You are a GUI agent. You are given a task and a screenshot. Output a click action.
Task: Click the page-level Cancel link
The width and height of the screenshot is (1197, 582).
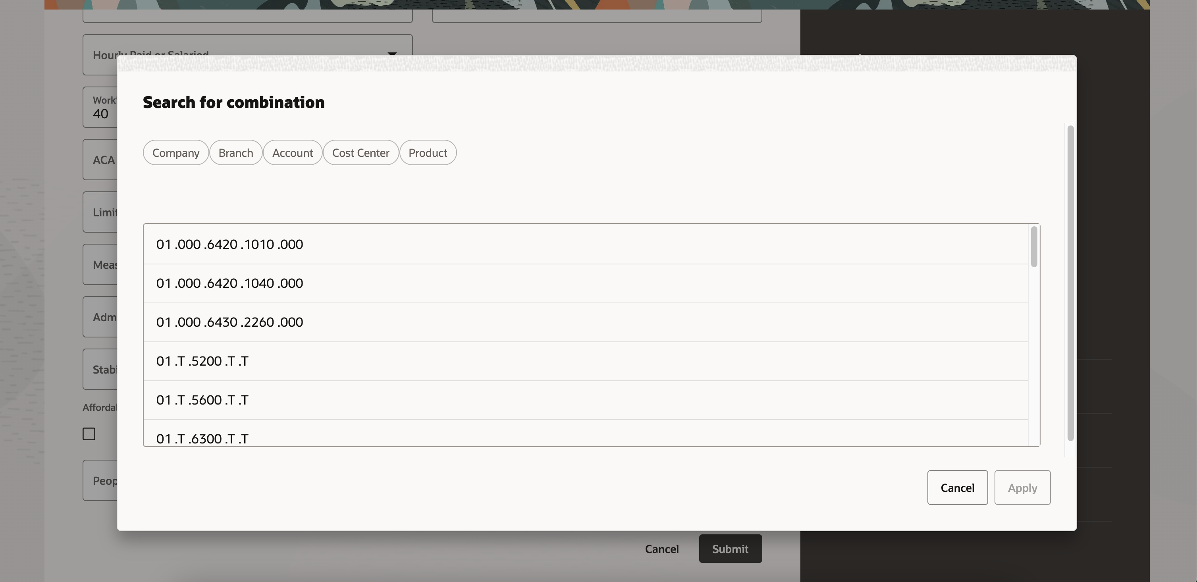(x=661, y=549)
